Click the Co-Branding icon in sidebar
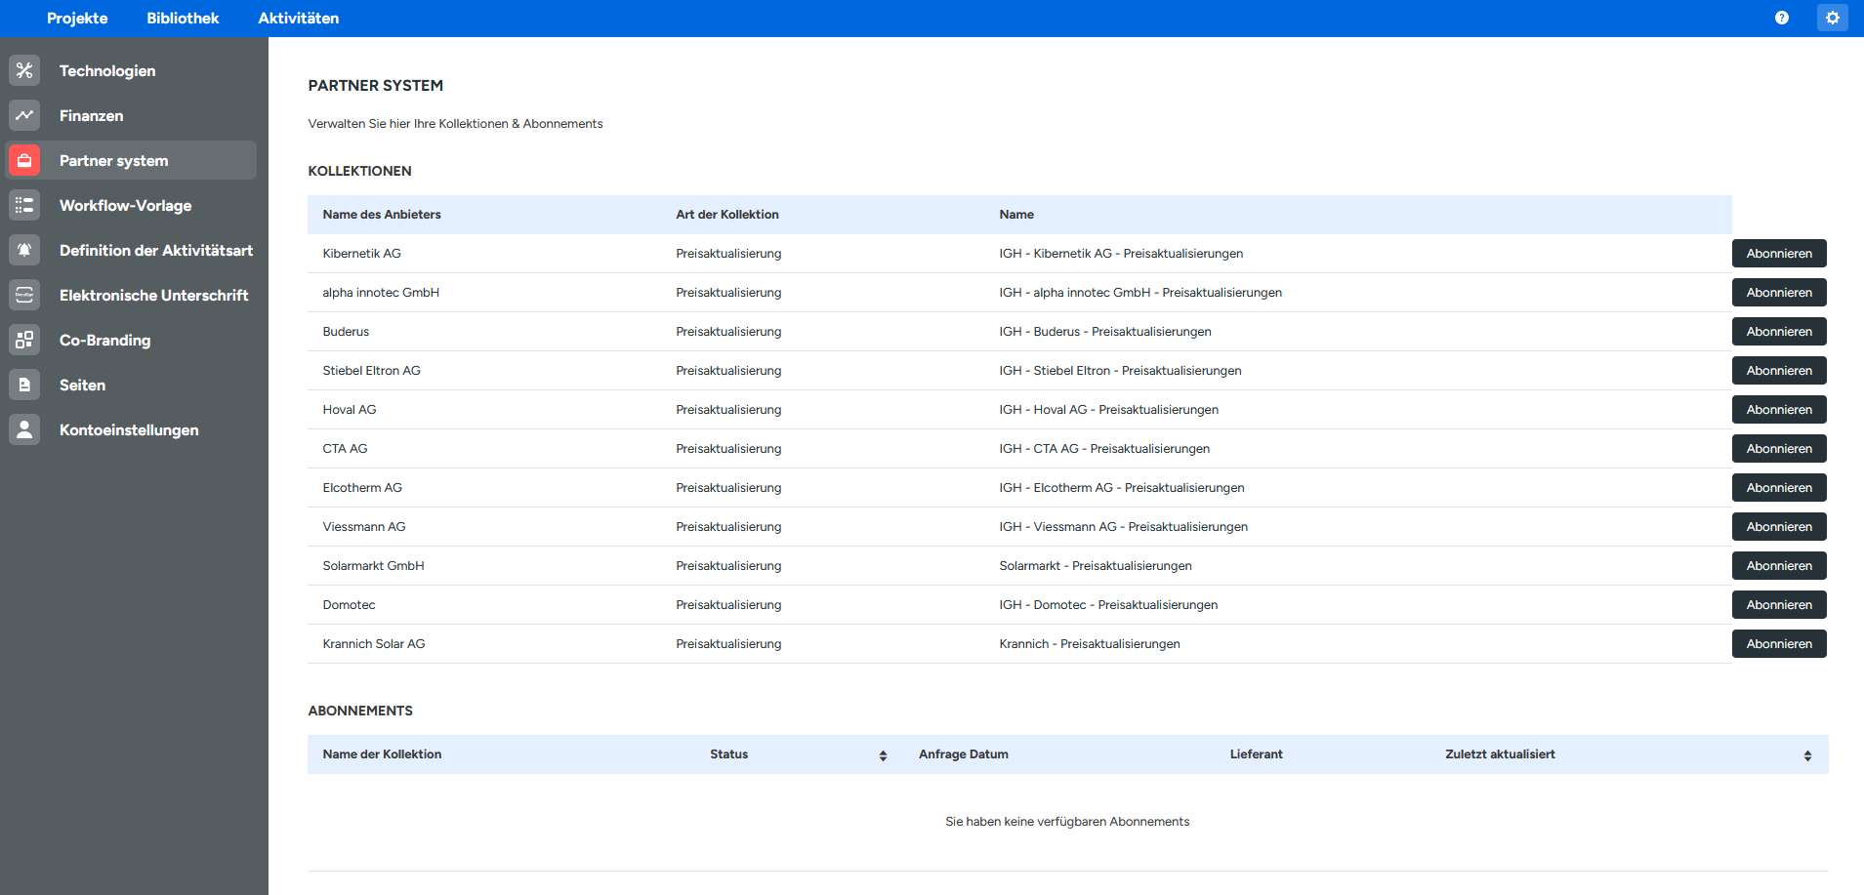This screenshot has height=895, width=1864. click(x=24, y=340)
